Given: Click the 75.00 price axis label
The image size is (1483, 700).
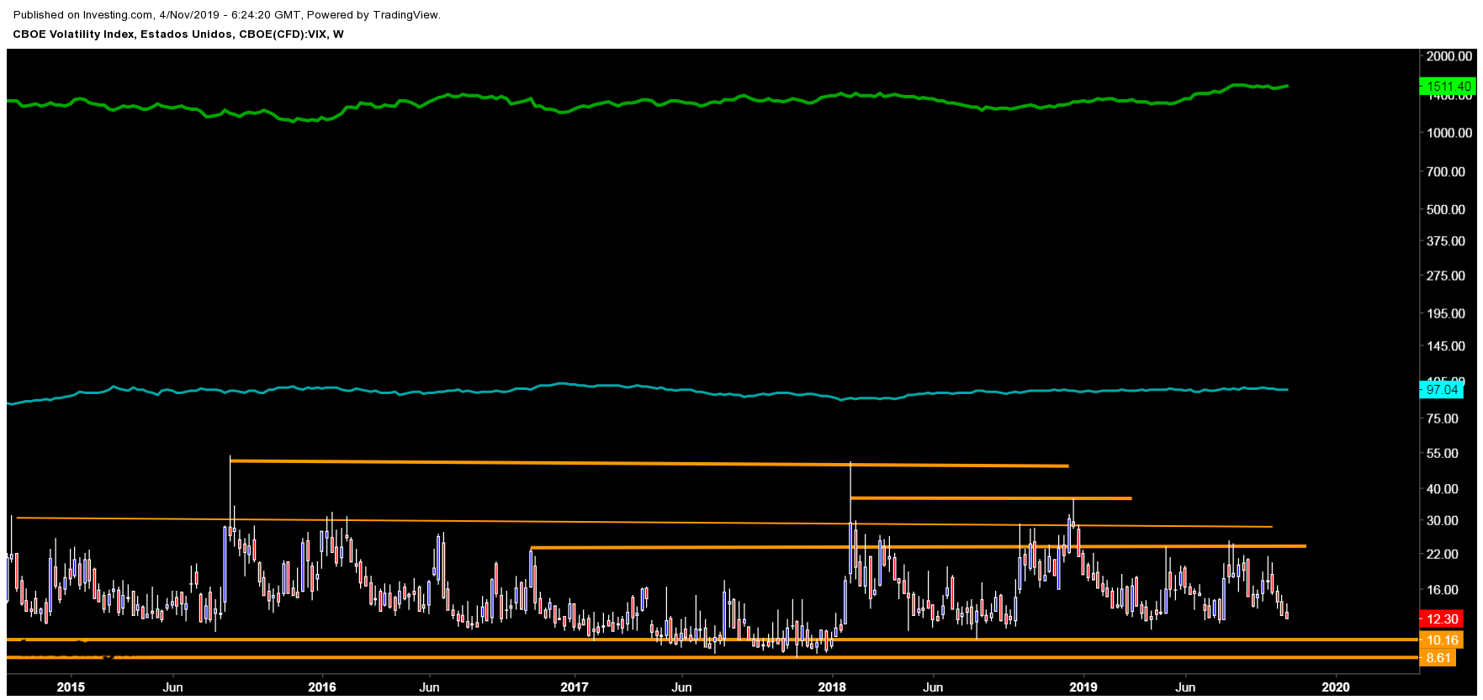Looking at the screenshot, I should 1443,419.
